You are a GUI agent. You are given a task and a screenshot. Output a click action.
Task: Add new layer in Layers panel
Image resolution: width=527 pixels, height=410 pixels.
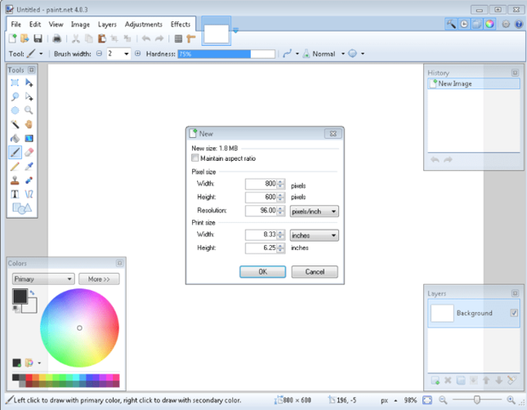[x=435, y=381]
